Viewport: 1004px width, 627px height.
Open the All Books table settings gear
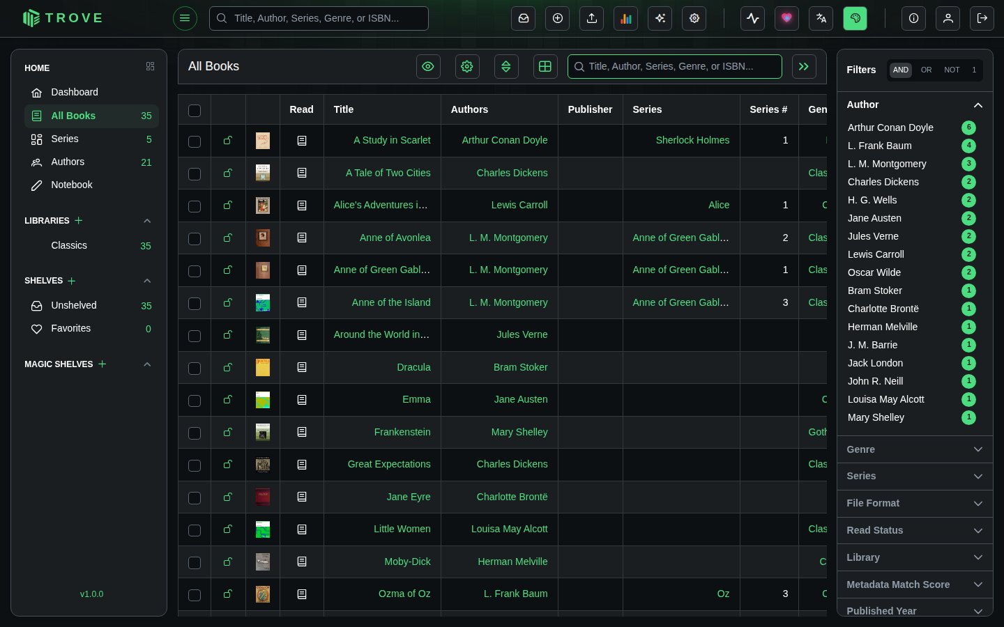pyautogui.click(x=467, y=67)
